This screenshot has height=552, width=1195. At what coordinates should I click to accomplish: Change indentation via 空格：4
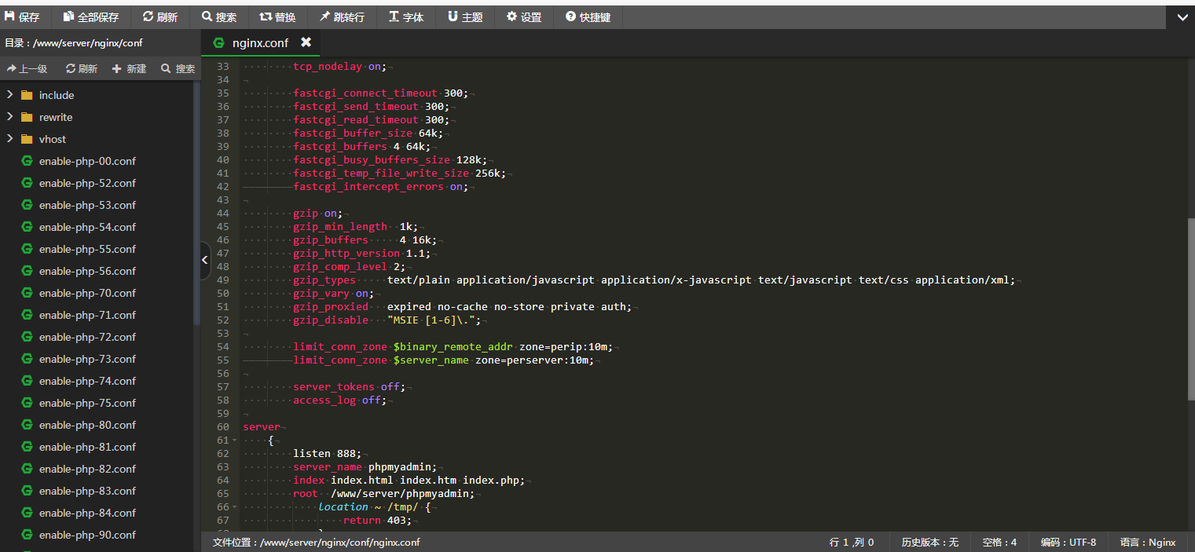pos(999,542)
